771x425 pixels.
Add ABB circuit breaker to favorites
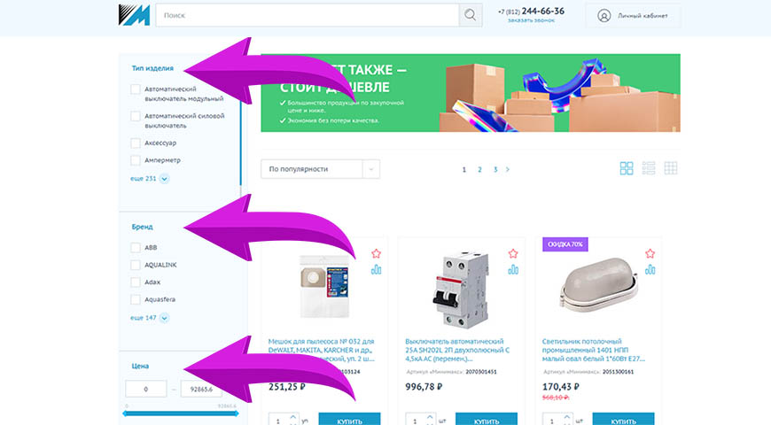pyautogui.click(x=513, y=253)
